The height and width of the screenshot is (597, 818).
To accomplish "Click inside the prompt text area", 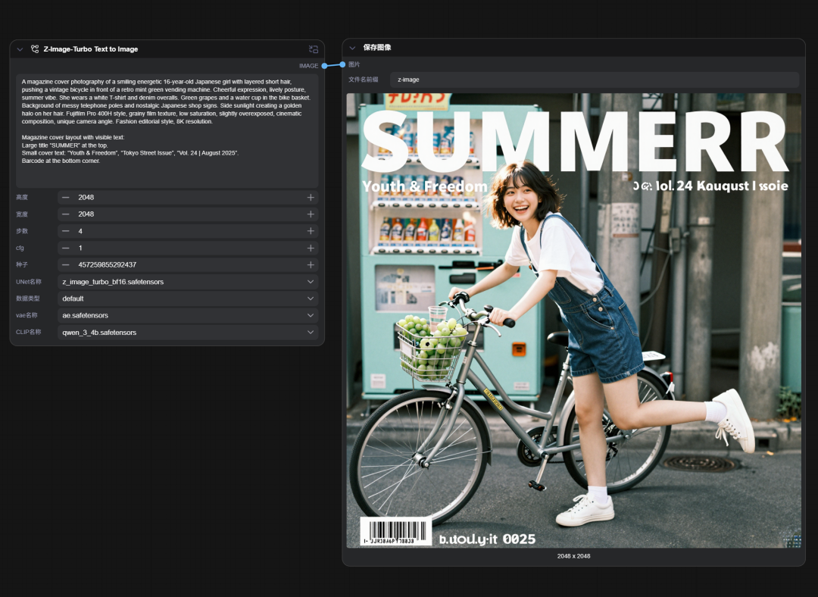I will click(167, 130).
